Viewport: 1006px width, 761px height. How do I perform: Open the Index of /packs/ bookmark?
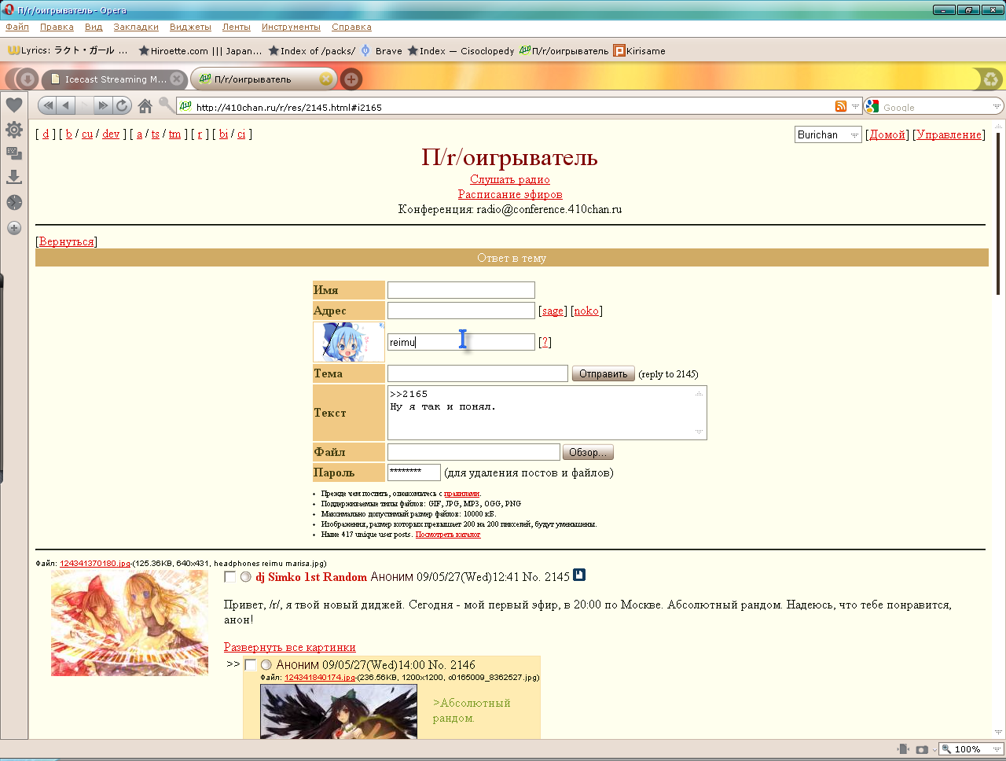point(312,50)
